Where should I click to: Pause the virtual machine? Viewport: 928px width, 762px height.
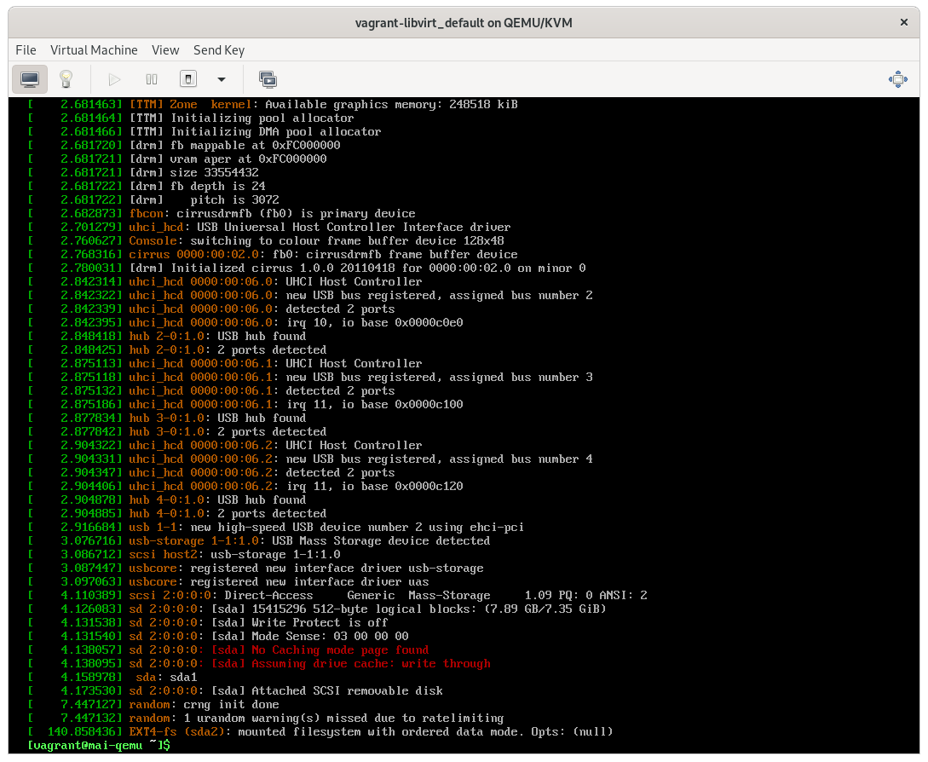(152, 78)
